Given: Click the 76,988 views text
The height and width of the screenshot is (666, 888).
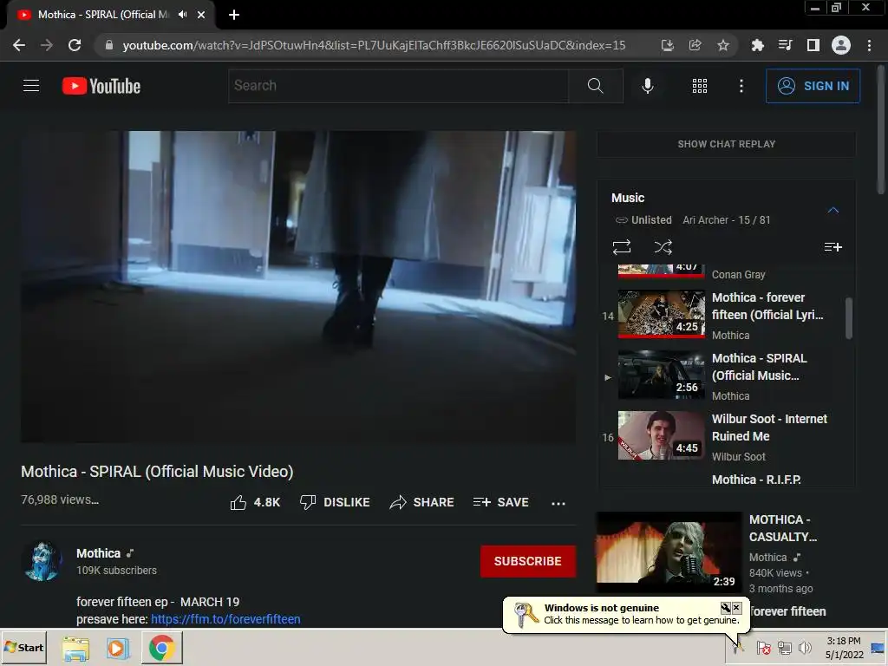Looking at the screenshot, I should pos(60,499).
